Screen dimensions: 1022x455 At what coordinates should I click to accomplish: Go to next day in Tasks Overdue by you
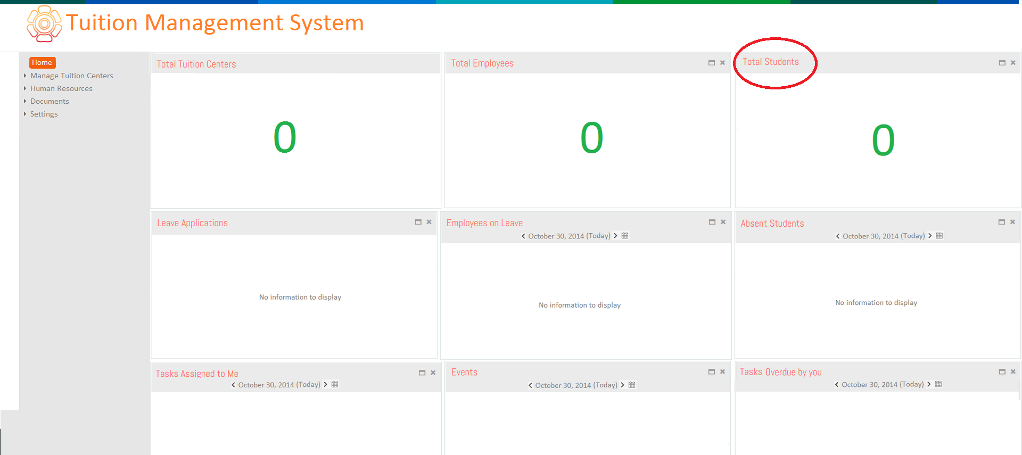(x=929, y=384)
